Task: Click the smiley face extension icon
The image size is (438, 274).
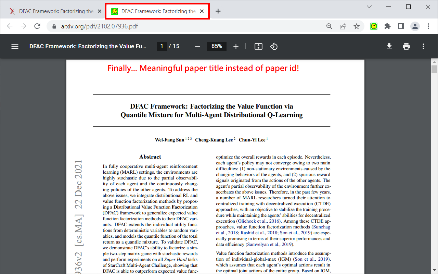Action: click(374, 26)
